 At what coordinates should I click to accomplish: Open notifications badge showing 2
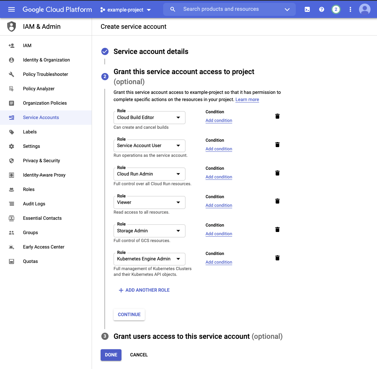pos(336,9)
